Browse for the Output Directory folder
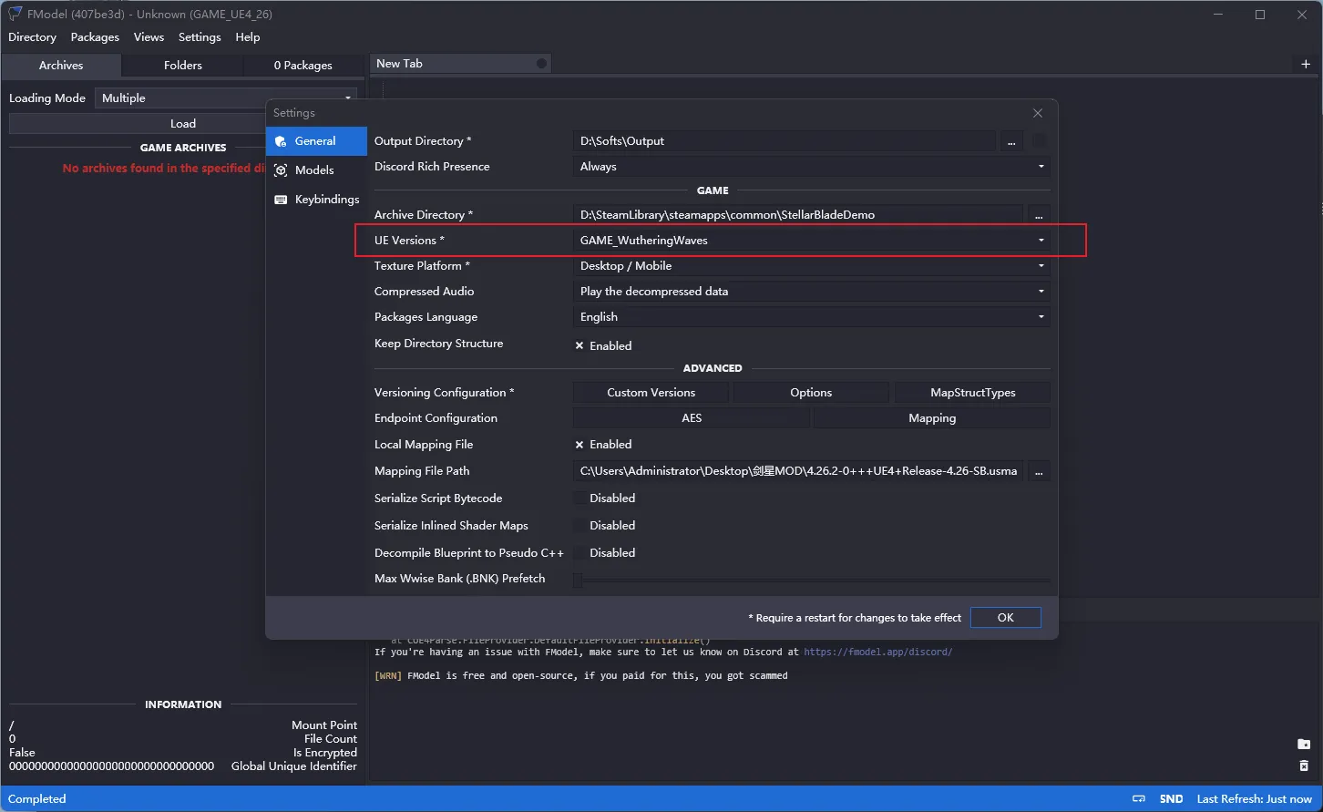This screenshot has width=1323, height=812. (x=1011, y=141)
